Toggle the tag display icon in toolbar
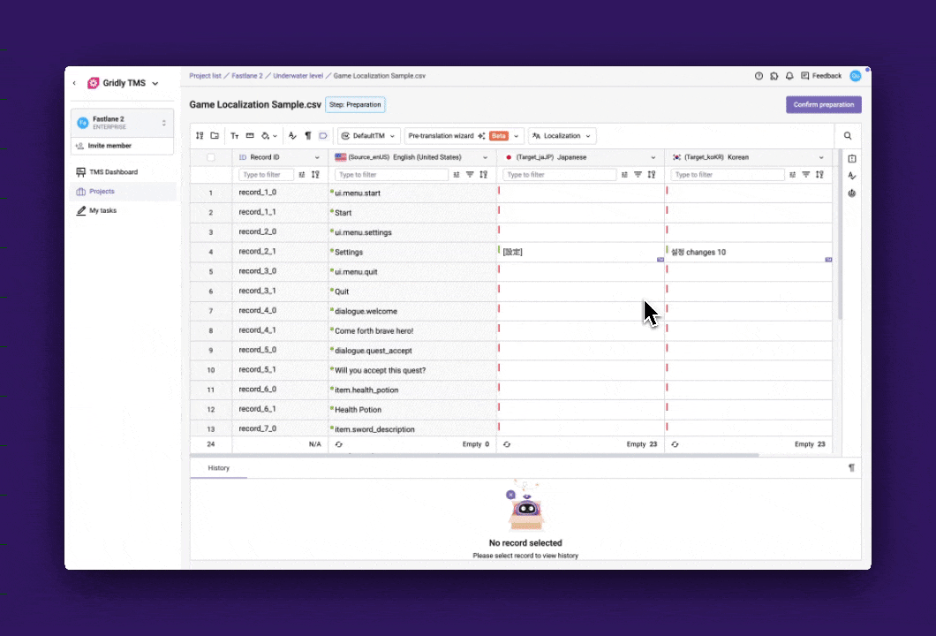Image resolution: width=936 pixels, height=636 pixels. 323,136
